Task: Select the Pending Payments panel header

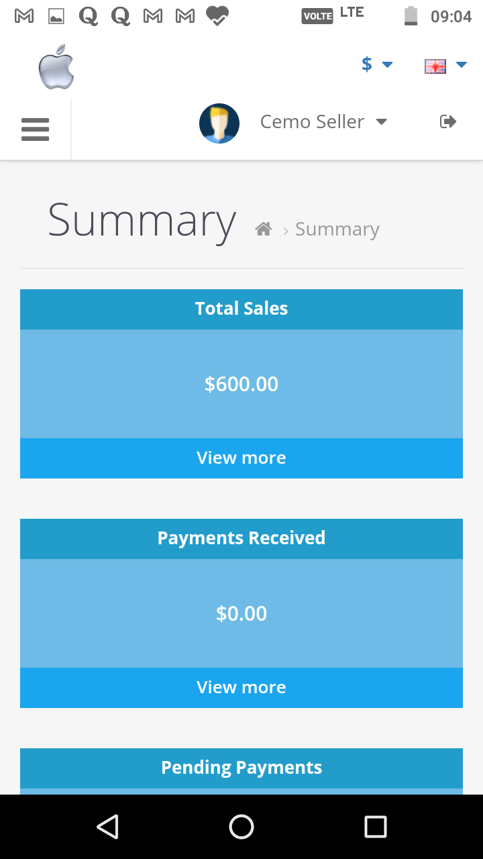Action: click(241, 768)
